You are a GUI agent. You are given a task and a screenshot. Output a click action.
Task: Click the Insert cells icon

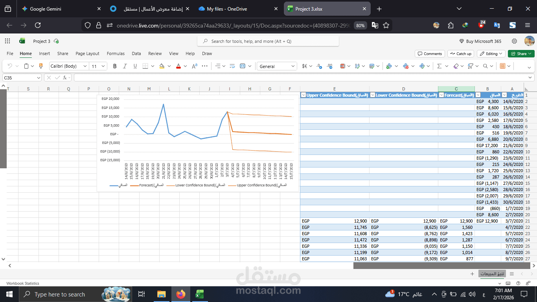point(389,66)
